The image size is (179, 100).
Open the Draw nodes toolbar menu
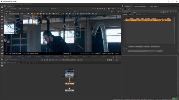tap(2, 10)
